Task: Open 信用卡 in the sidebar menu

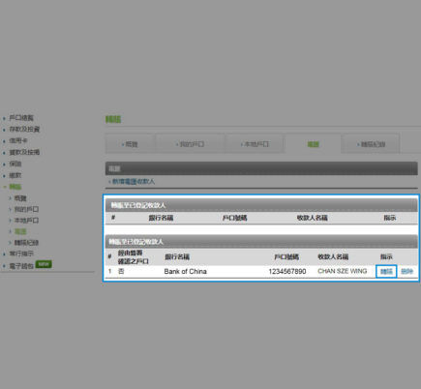Action: tap(18, 140)
